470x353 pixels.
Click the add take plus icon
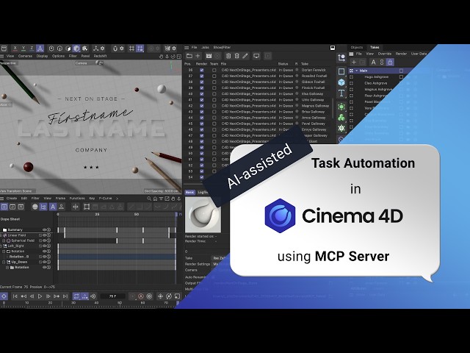[354, 62]
